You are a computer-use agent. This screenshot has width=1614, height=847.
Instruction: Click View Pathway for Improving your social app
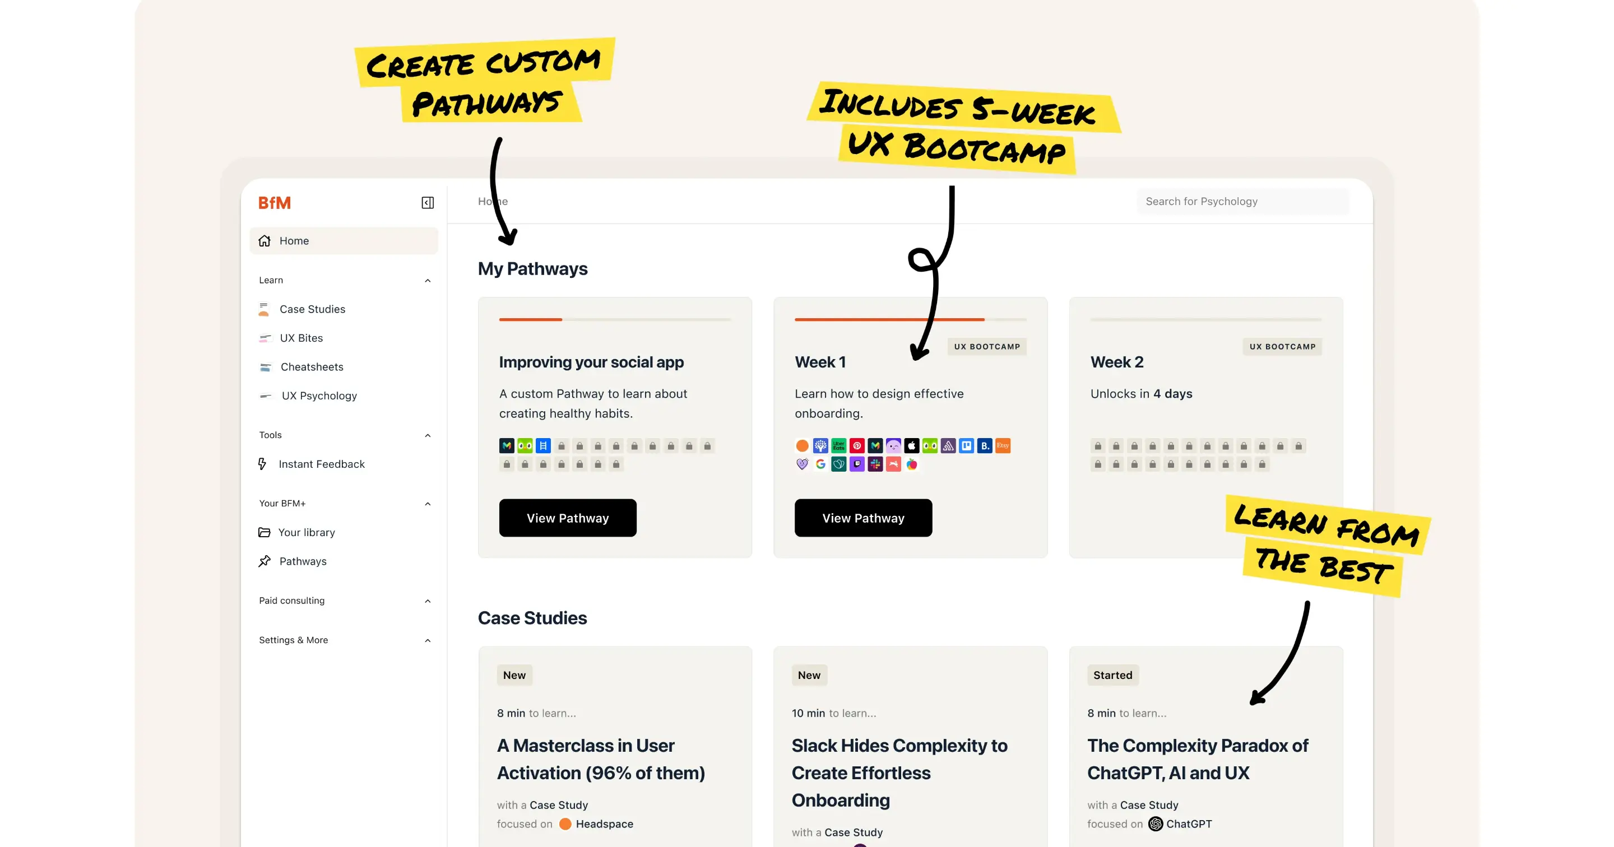point(568,518)
